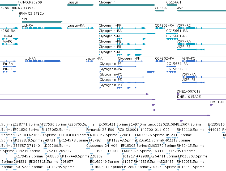Click the Glycogenin-PA protein label
The height and width of the screenshot is (171, 226).
tap(111, 69)
